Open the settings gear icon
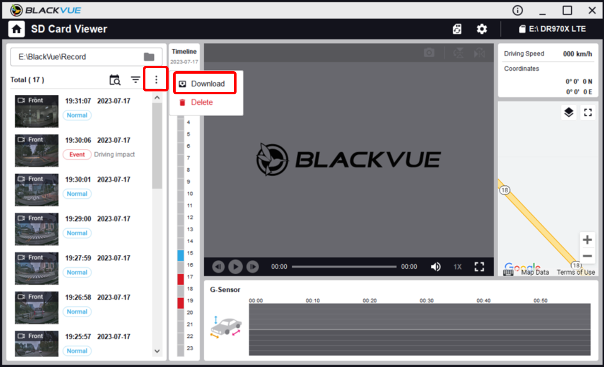604x367 pixels. (482, 29)
